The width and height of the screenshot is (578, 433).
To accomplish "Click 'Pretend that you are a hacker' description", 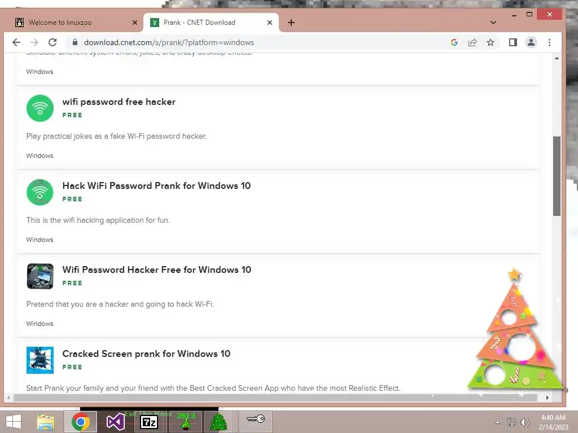I will pyautogui.click(x=120, y=304).
